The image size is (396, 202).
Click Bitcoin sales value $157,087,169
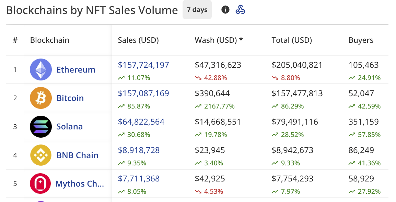click(x=143, y=93)
